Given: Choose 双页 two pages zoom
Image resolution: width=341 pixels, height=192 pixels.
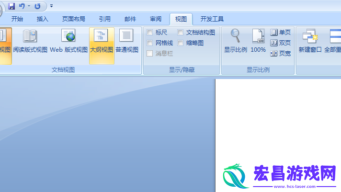Looking at the screenshot, I should pyautogui.click(x=281, y=43).
